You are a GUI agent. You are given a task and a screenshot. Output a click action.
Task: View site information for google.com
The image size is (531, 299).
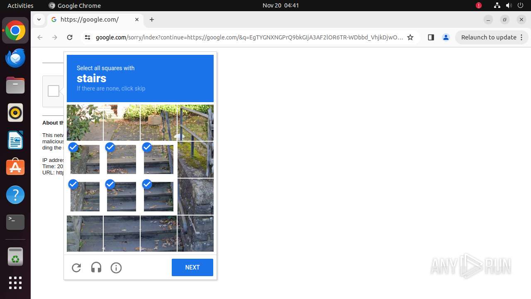[87, 37]
